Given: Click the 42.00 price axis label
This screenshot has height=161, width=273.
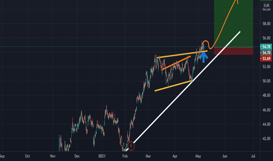Looking at the screenshot, I should tap(266, 138).
